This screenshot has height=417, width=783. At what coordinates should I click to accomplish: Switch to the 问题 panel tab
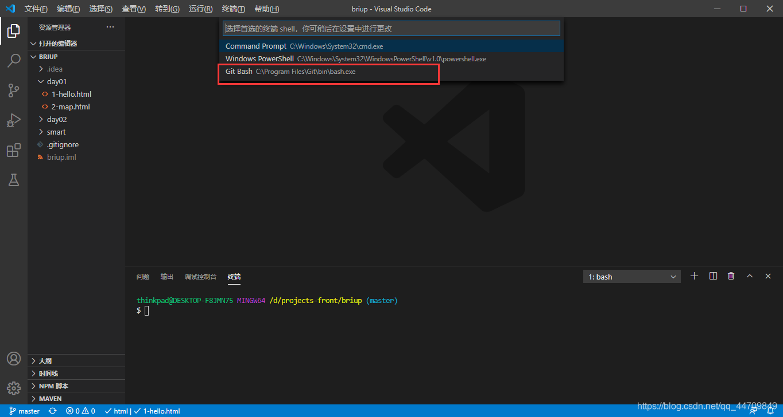143,277
